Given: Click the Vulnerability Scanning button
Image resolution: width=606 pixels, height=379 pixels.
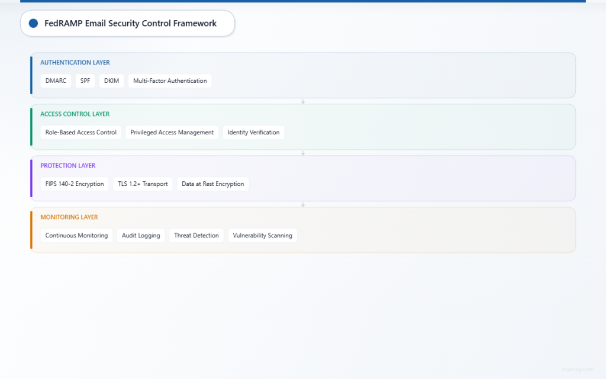Looking at the screenshot, I should [262, 235].
